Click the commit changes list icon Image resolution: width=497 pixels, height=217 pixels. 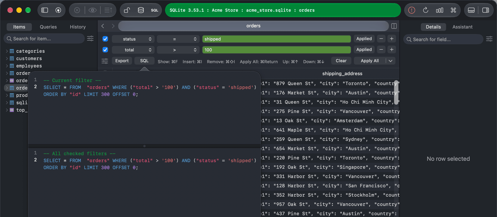(x=108, y=10)
